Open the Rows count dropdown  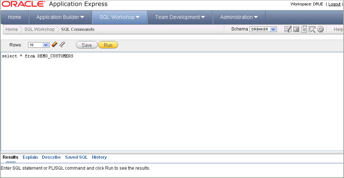click(x=39, y=45)
